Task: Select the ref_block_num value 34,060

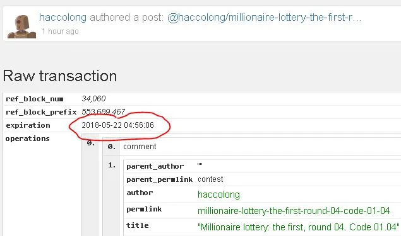Action: tap(93, 99)
